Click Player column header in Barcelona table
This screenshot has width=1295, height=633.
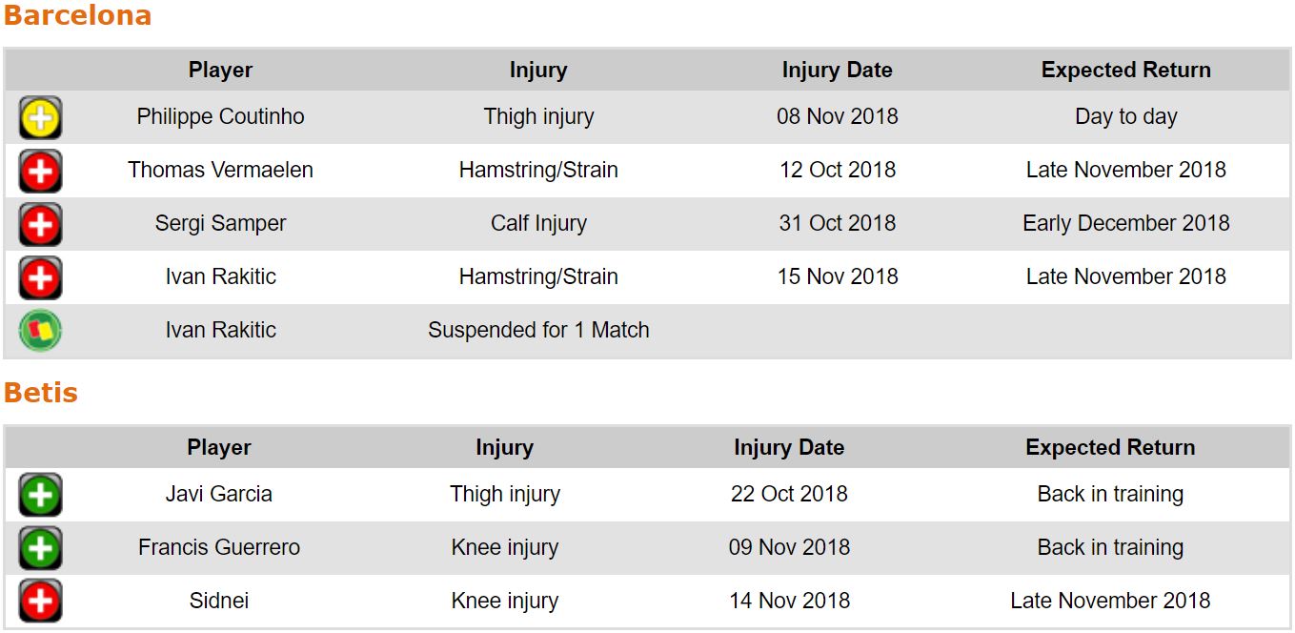pyautogui.click(x=220, y=70)
